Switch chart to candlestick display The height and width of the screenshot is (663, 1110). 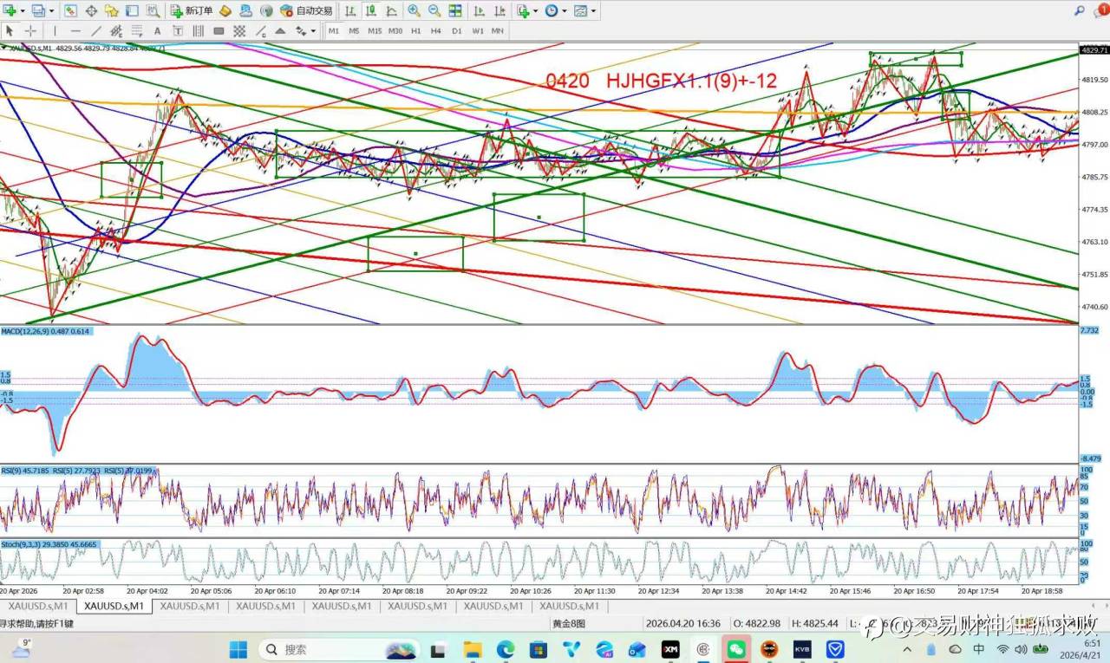point(370,11)
